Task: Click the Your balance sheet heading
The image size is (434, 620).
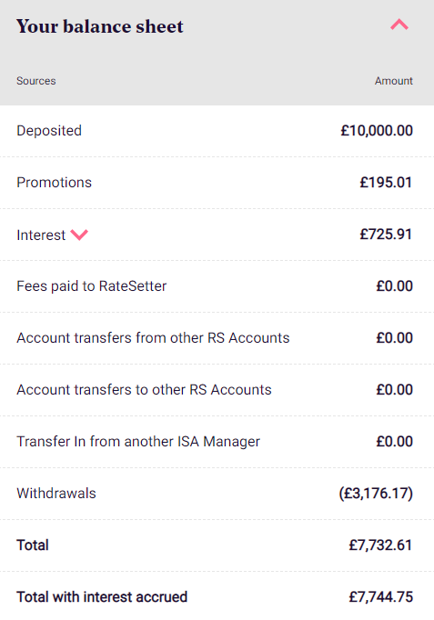Action: [x=100, y=26]
